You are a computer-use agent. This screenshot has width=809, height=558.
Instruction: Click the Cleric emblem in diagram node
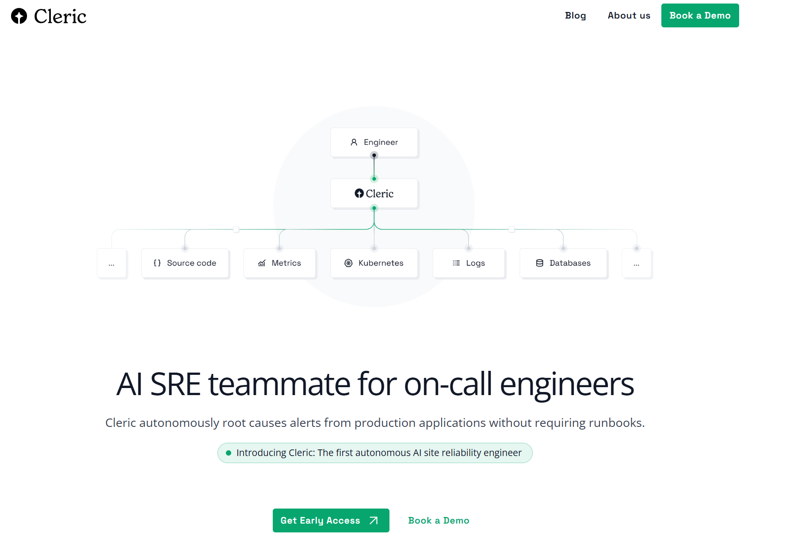[x=359, y=193]
